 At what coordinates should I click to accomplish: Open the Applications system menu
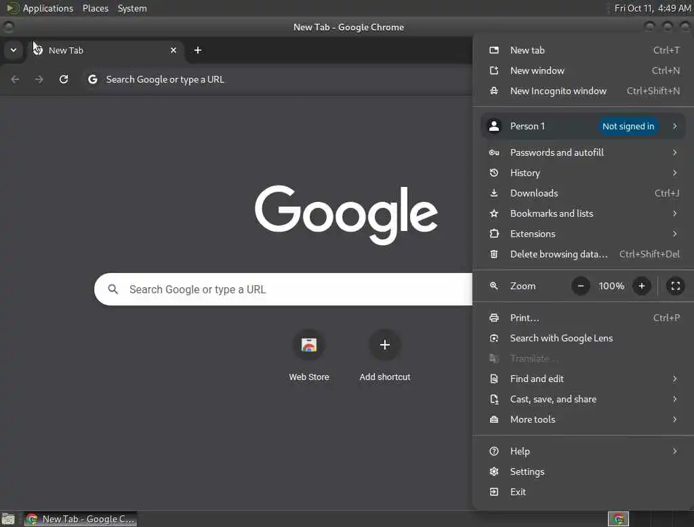pyautogui.click(x=48, y=8)
